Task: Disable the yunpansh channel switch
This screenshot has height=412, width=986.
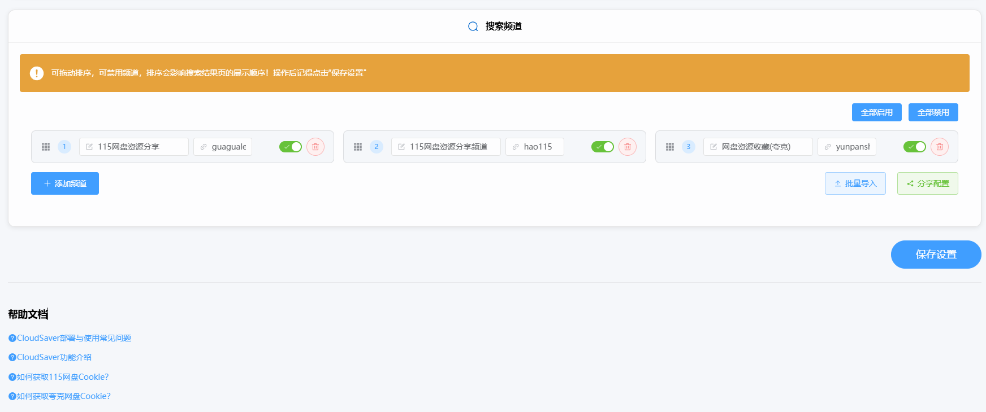Action: point(915,147)
